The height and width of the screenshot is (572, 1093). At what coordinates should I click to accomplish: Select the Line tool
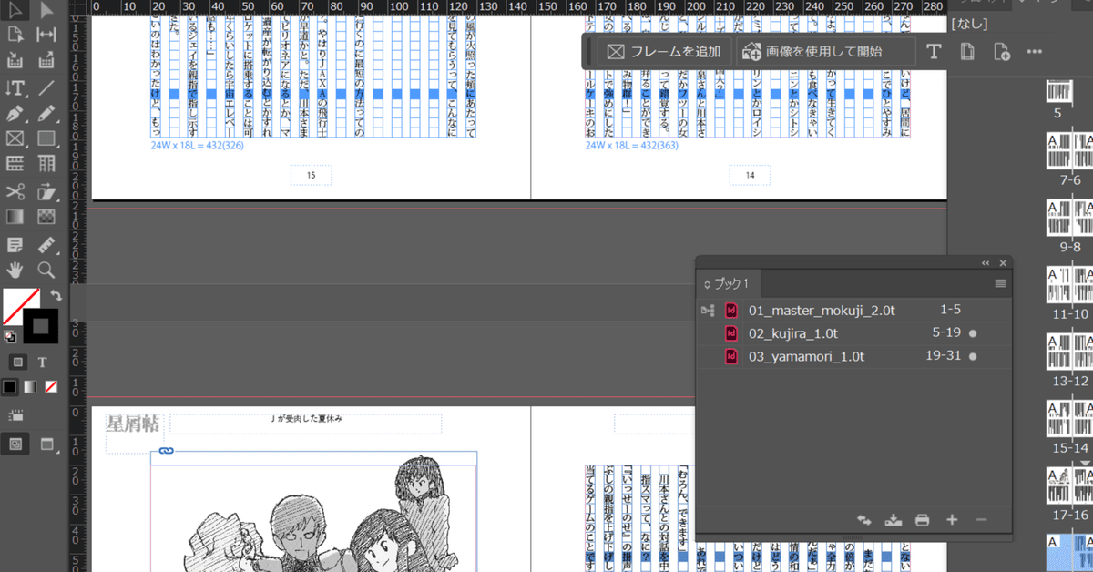(x=46, y=88)
